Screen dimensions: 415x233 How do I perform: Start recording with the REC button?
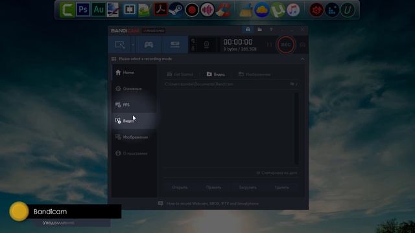286,45
